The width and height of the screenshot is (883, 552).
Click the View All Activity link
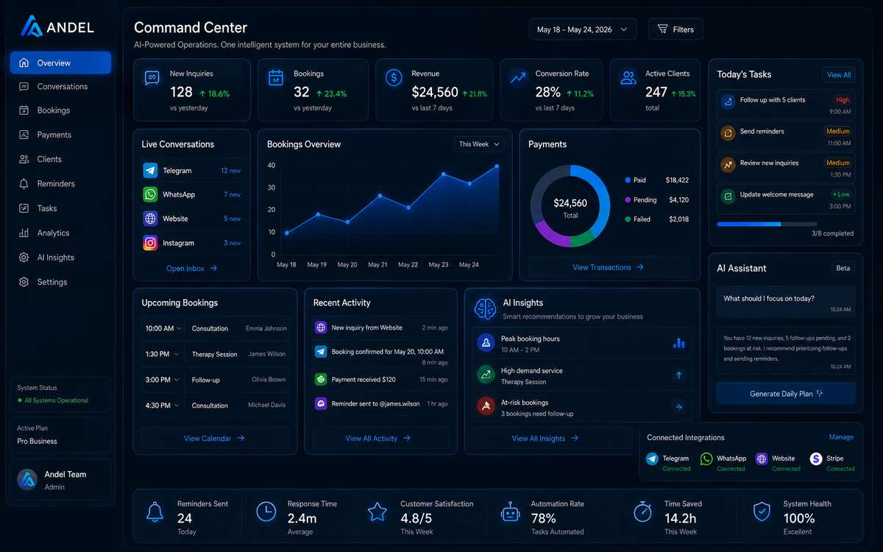tap(377, 438)
